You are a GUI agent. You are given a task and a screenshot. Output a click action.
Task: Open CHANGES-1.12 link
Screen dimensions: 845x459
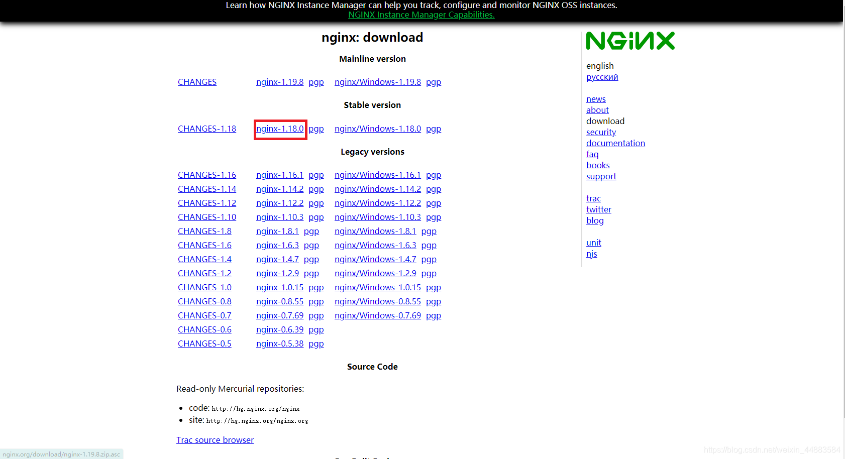pos(207,203)
